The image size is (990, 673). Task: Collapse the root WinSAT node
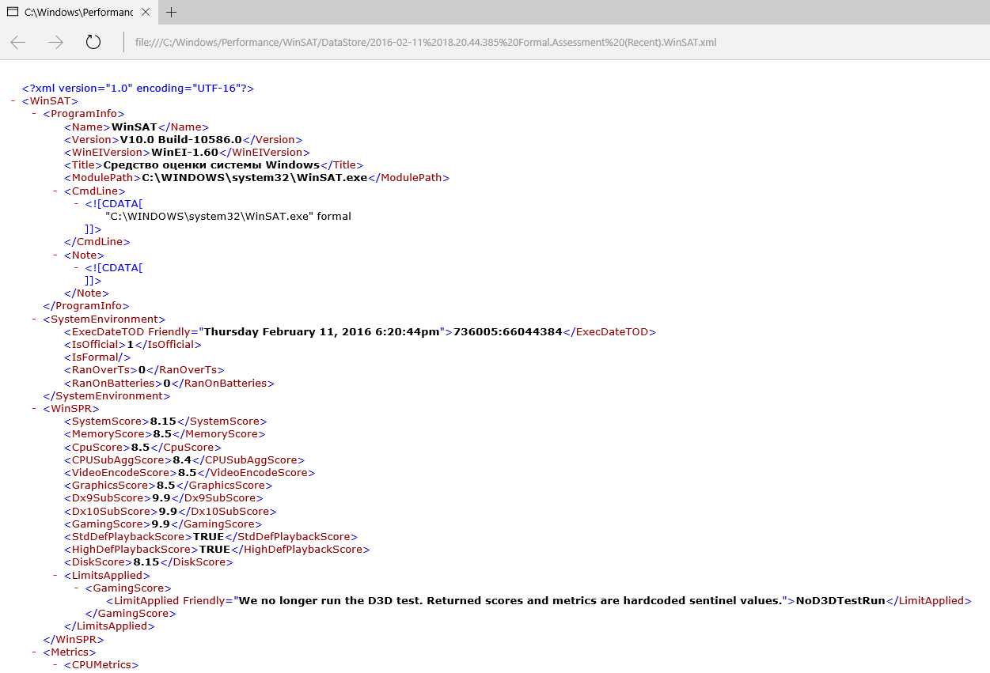pyautogui.click(x=15, y=101)
